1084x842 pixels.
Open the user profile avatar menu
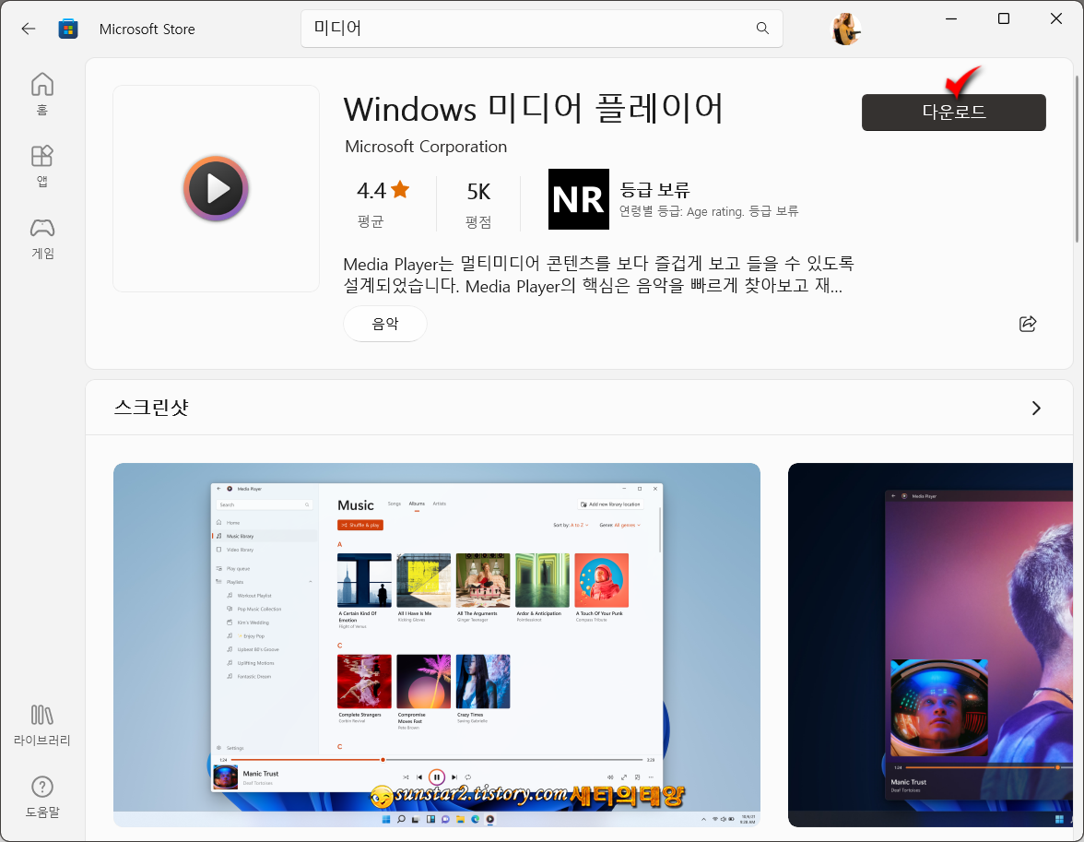pos(846,29)
